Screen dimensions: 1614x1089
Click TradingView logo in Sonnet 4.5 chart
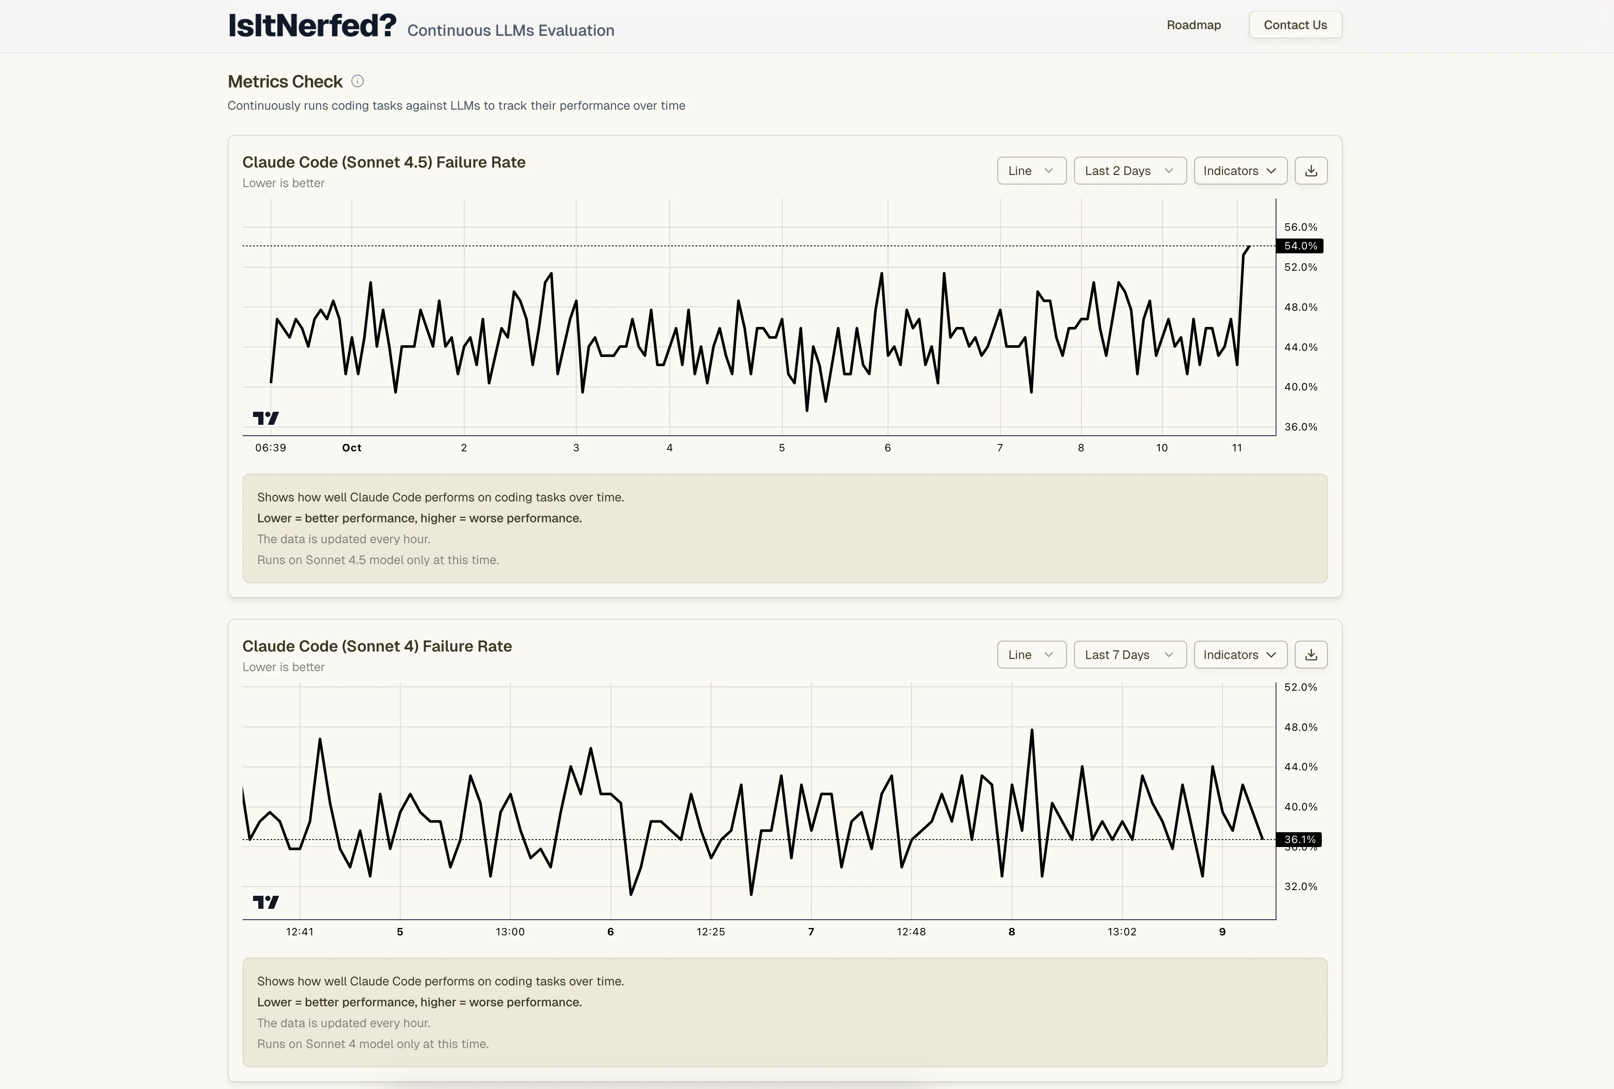click(265, 418)
